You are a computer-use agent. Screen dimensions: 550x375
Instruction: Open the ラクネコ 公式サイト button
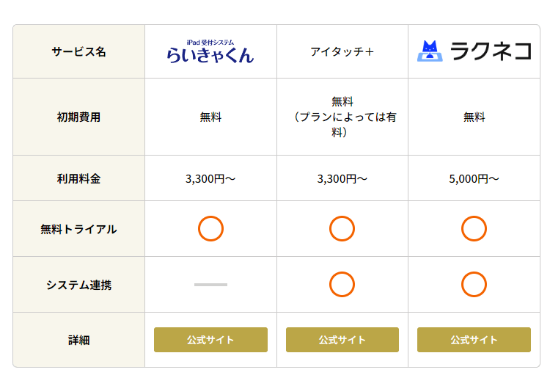click(474, 340)
